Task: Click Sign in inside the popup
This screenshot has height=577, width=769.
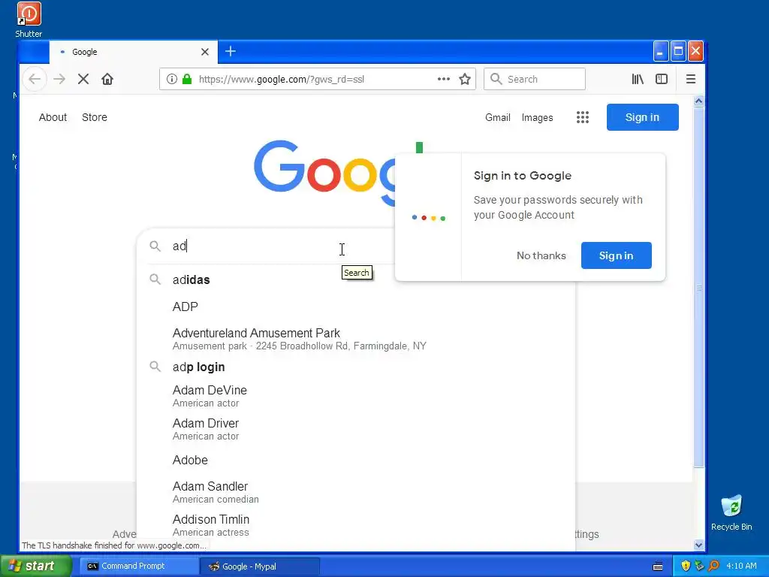Action: point(616,255)
